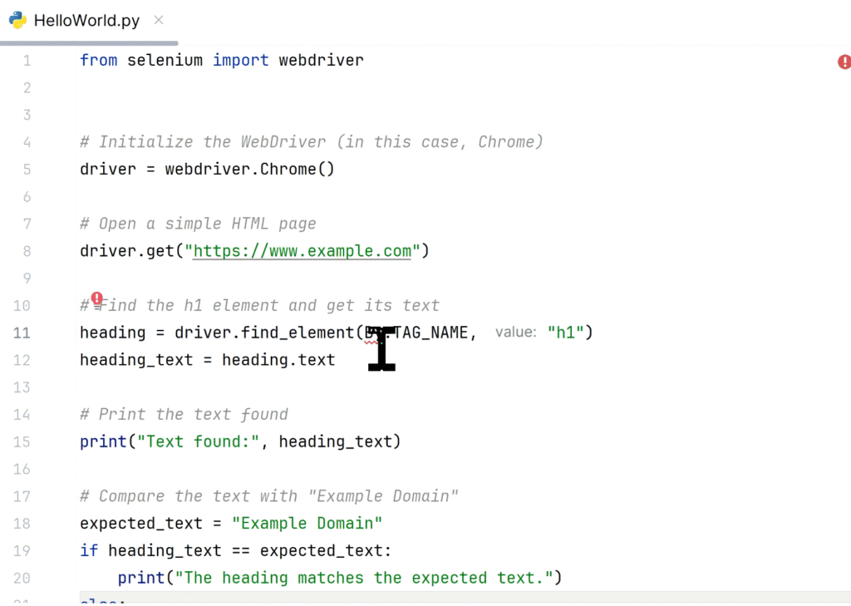Click "The heading matches the expected text." string
Screen dimensions: 851x606
click(x=364, y=578)
